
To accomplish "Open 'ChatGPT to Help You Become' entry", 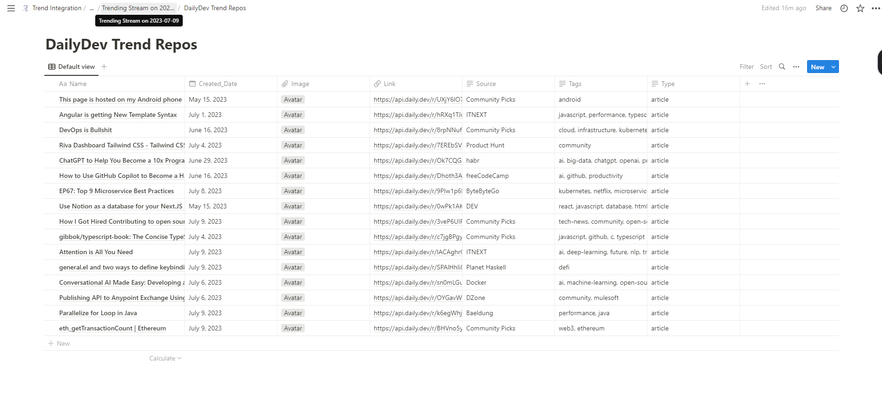I will (122, 160).
